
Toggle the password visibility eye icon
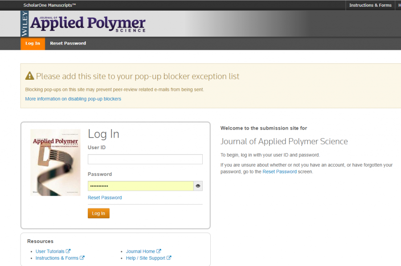198,186
